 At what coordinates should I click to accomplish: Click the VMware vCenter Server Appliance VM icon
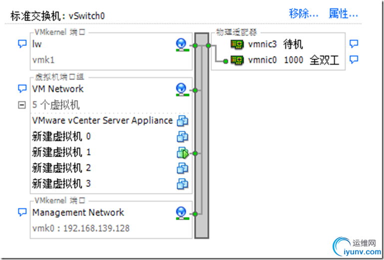[x=182, y=121]
